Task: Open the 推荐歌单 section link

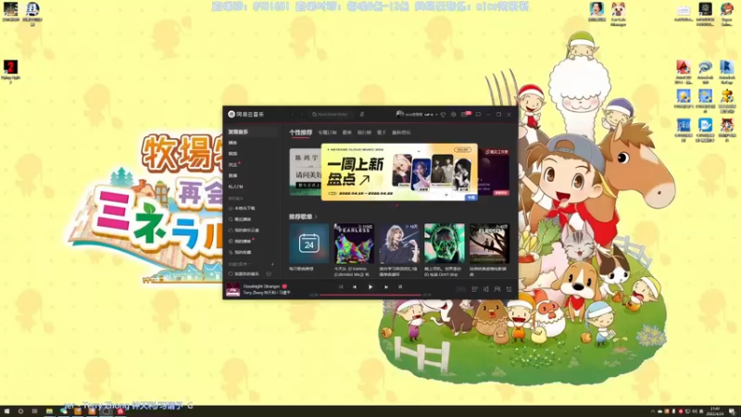Action: [303, 217]
